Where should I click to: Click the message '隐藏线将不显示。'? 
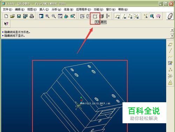pos(14,36)
